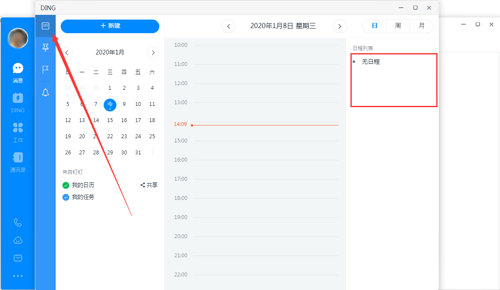
Task: Switch to the 周 week view tab
Action: click(x=398, y=26)
